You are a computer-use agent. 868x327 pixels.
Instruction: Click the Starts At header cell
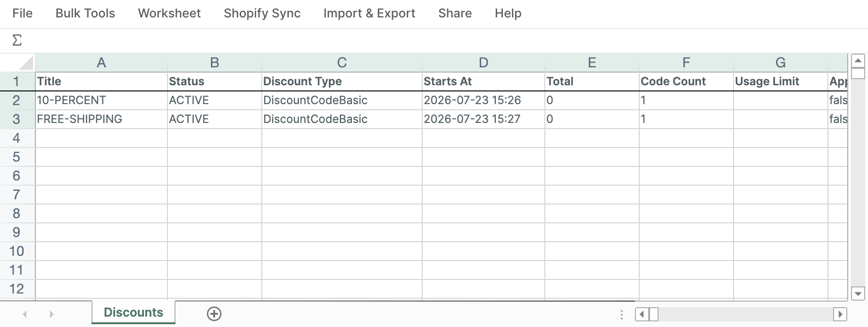pos(484,82)
